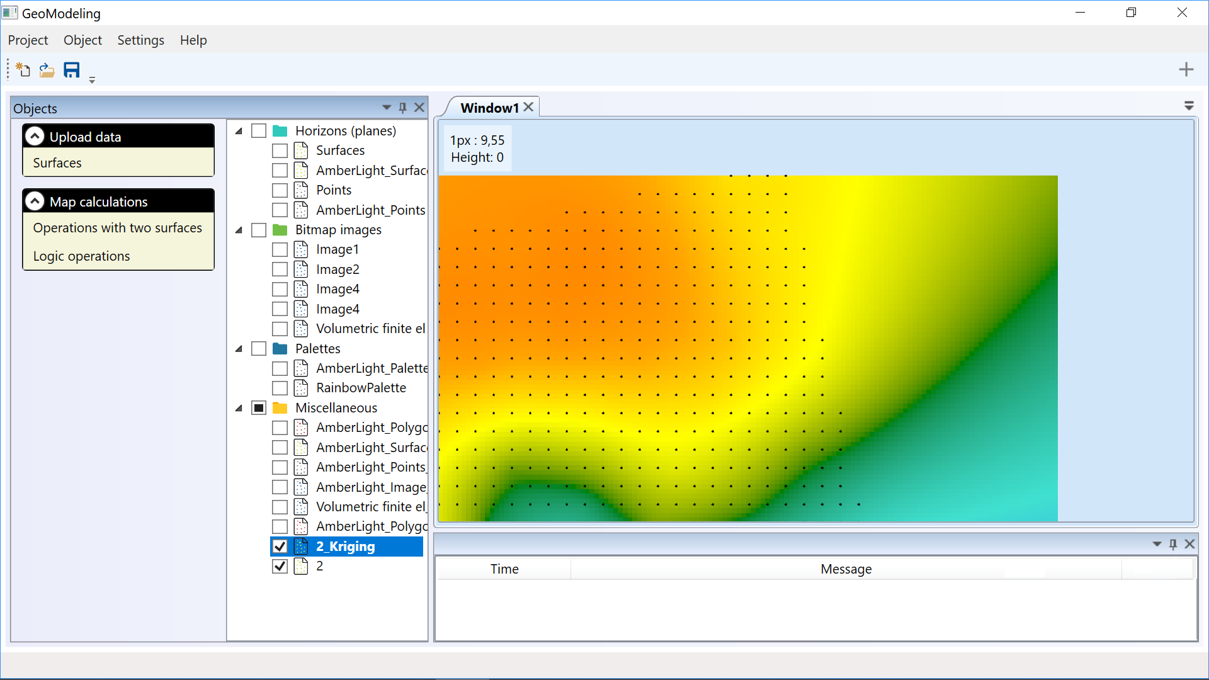This screenshot has width=1209, height=680.
Task: Click the AmberLight_Points file icon under Horizons
Action: [301, 210]
